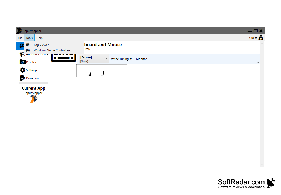Open the [None] profile dropdown
This screenshot has height=195, width=281.
coord(94,59)
